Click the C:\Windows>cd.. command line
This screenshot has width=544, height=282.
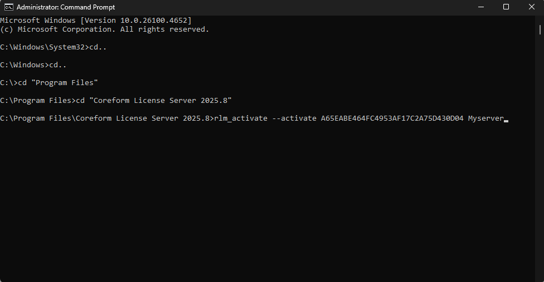(x=33, y=65)
